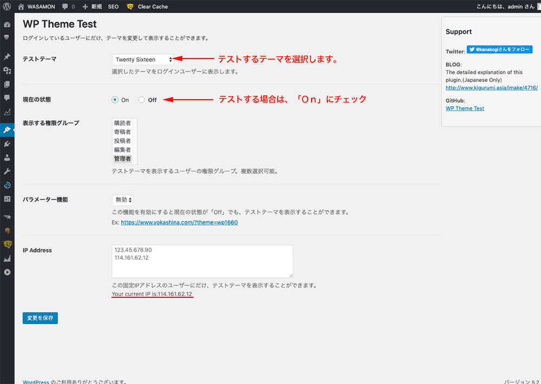
Task: Open Tools wrench sidebar icon
Action: pos(7,171)
